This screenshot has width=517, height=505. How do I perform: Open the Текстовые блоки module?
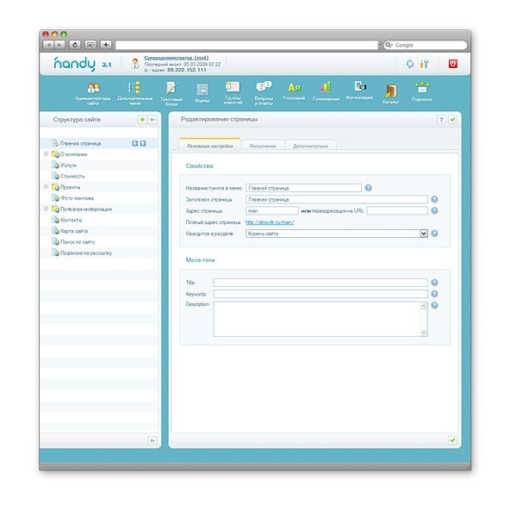pos(171,94)
